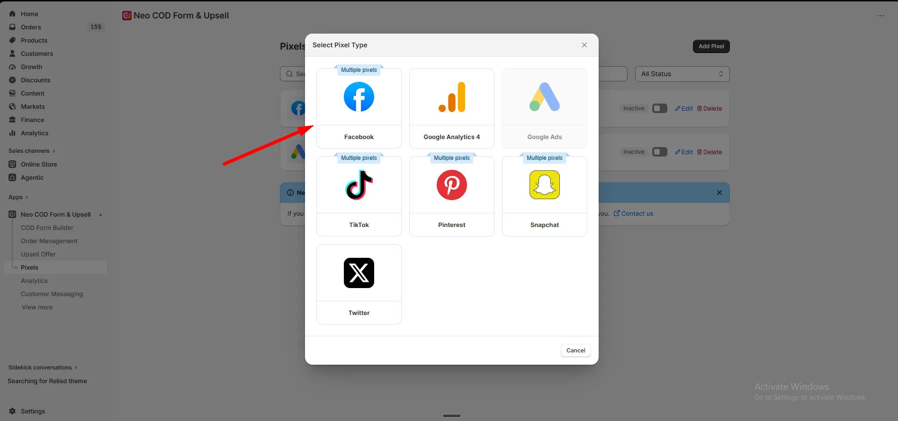Click the Facebook label in the card
The width and height of the screenshot is (898, 421).
pos(359,137)
